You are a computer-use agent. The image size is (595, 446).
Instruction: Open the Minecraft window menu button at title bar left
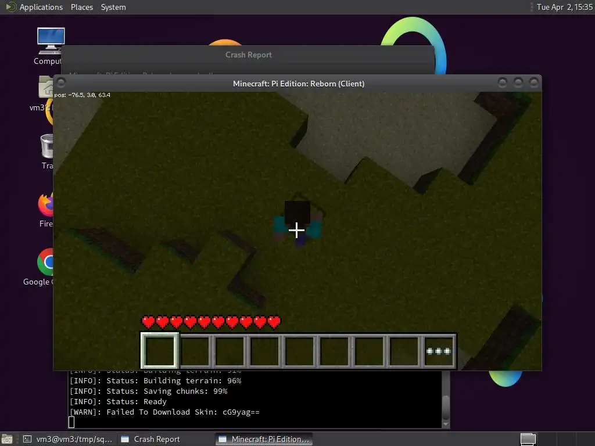61,82
